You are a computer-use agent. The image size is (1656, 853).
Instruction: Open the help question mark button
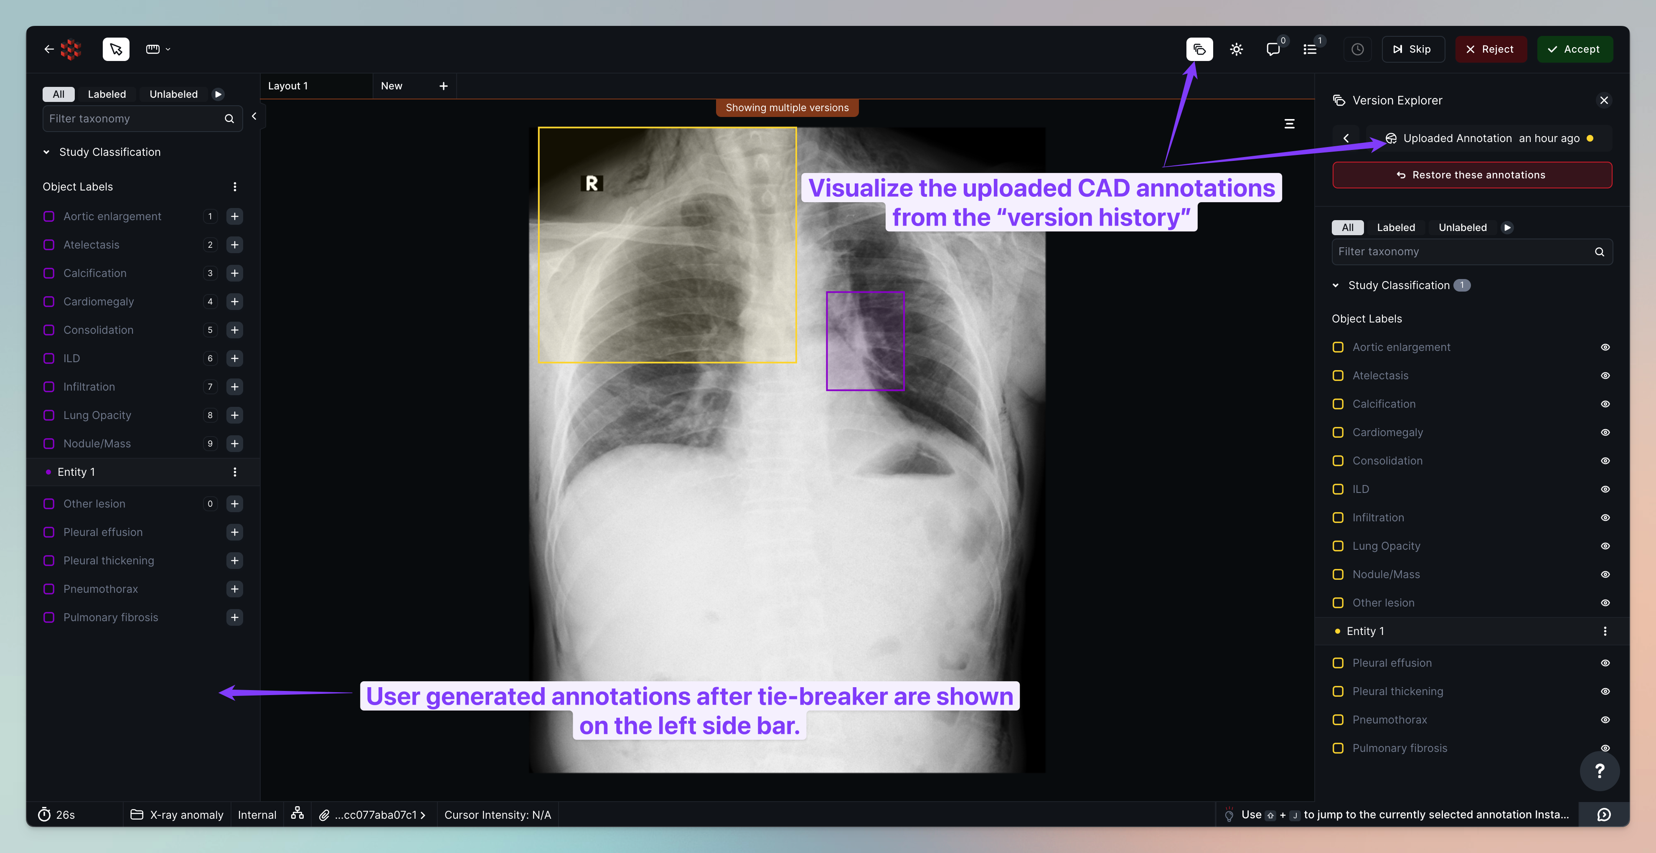pyautogui.click(x=1600, y=772)
